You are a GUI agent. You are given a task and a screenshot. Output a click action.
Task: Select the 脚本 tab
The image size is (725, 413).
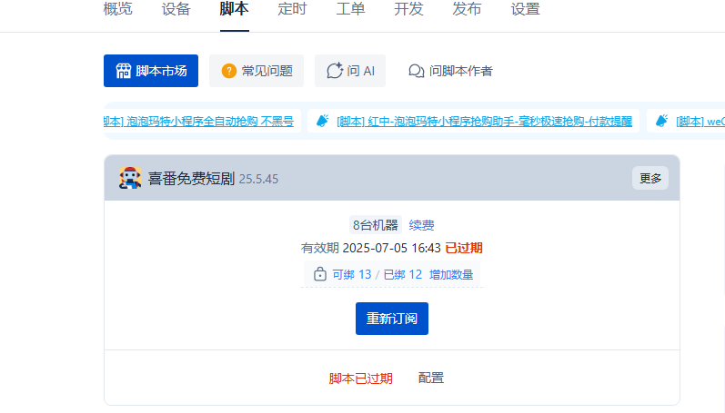pos(235,9)
